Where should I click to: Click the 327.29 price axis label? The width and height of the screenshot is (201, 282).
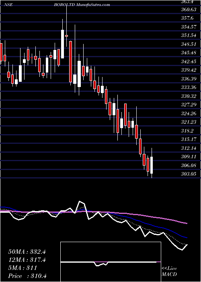coord(189,104)
